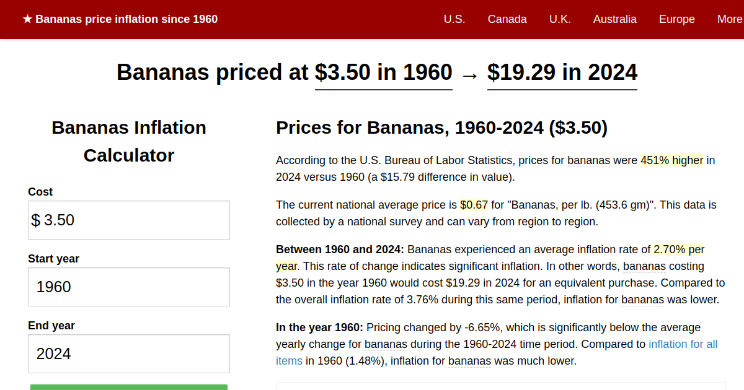Image resolution: width=744 pixels, height=390 pixels.
Task: Open the More navigation menu
Action: (x=730, y=19)
